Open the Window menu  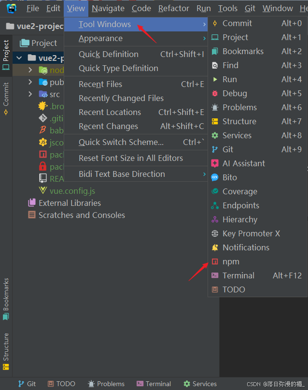click(x=278, y=8)
